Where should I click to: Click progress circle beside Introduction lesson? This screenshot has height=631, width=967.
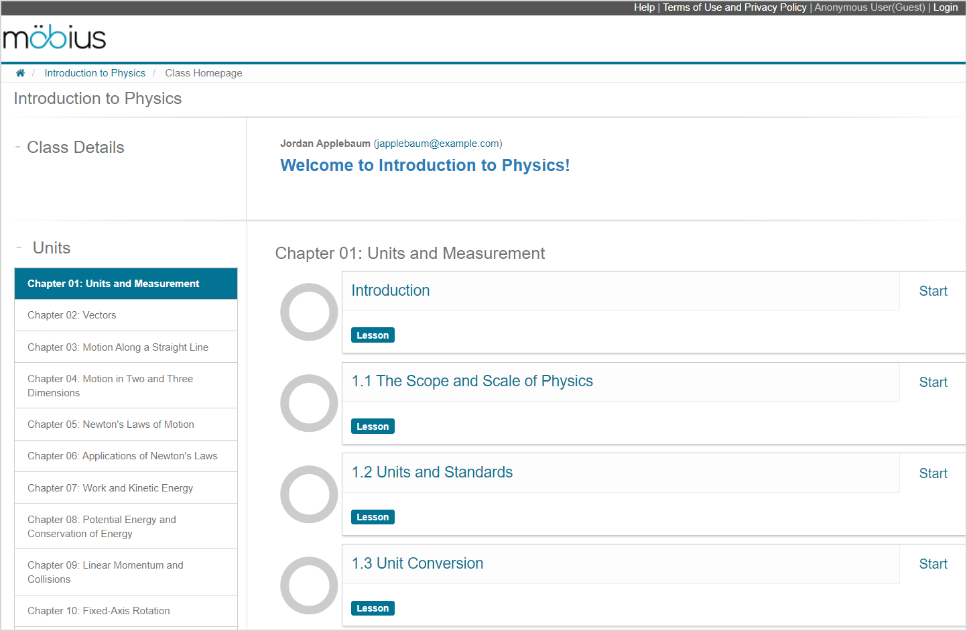pos(309,312)
